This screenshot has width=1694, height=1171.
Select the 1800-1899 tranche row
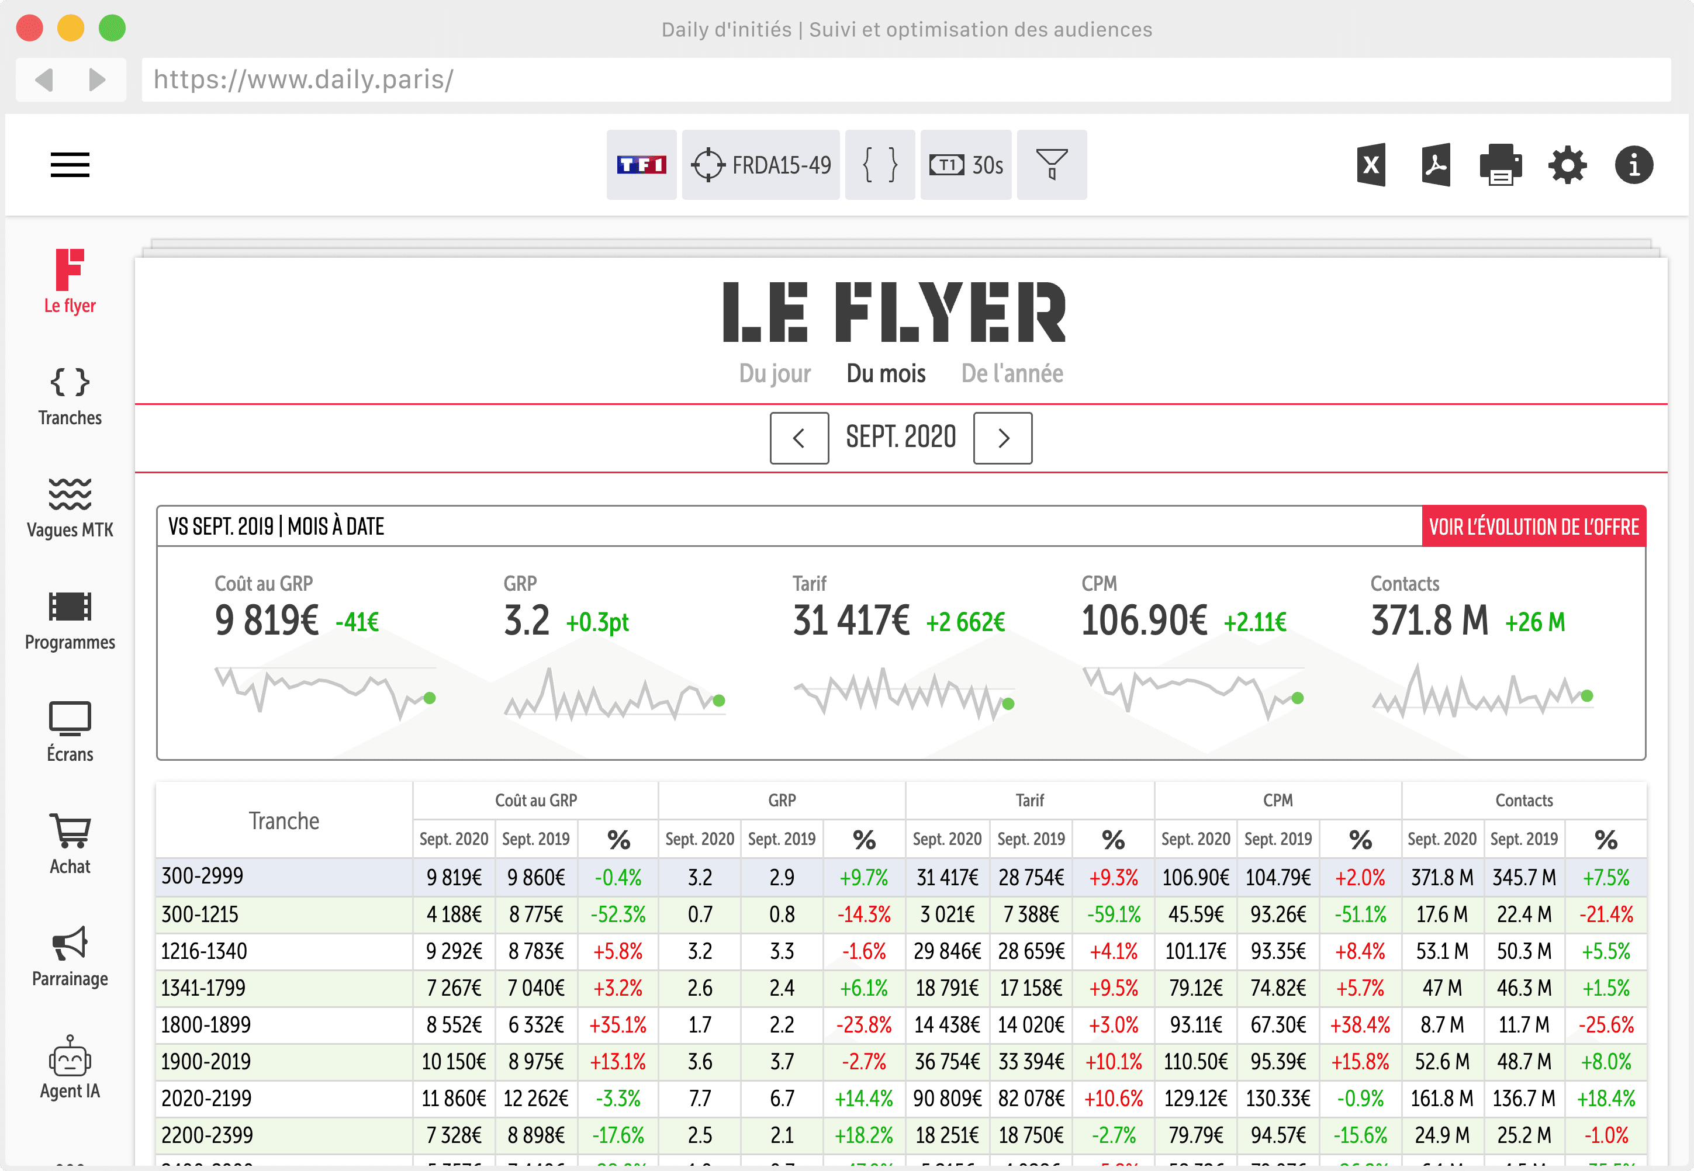[901, 1025]
